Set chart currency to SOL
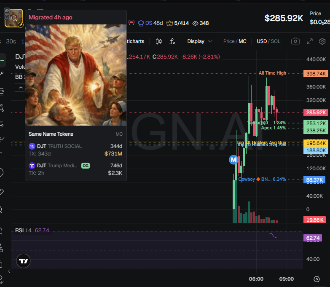This screenshot has height=287, width=330. 276,41
